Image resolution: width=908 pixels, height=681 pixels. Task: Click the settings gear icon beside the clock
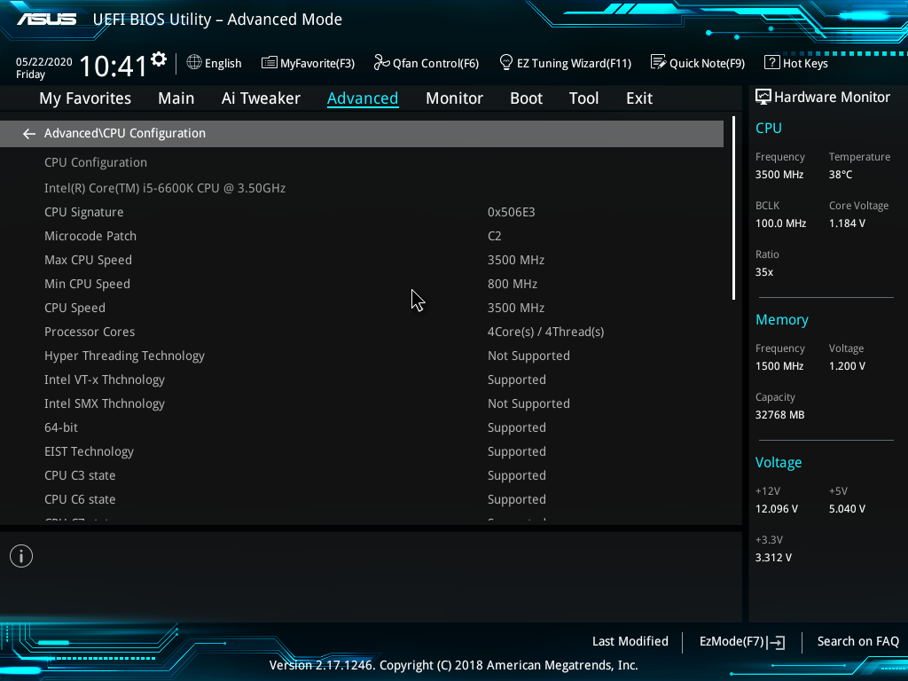click(159, 59)
